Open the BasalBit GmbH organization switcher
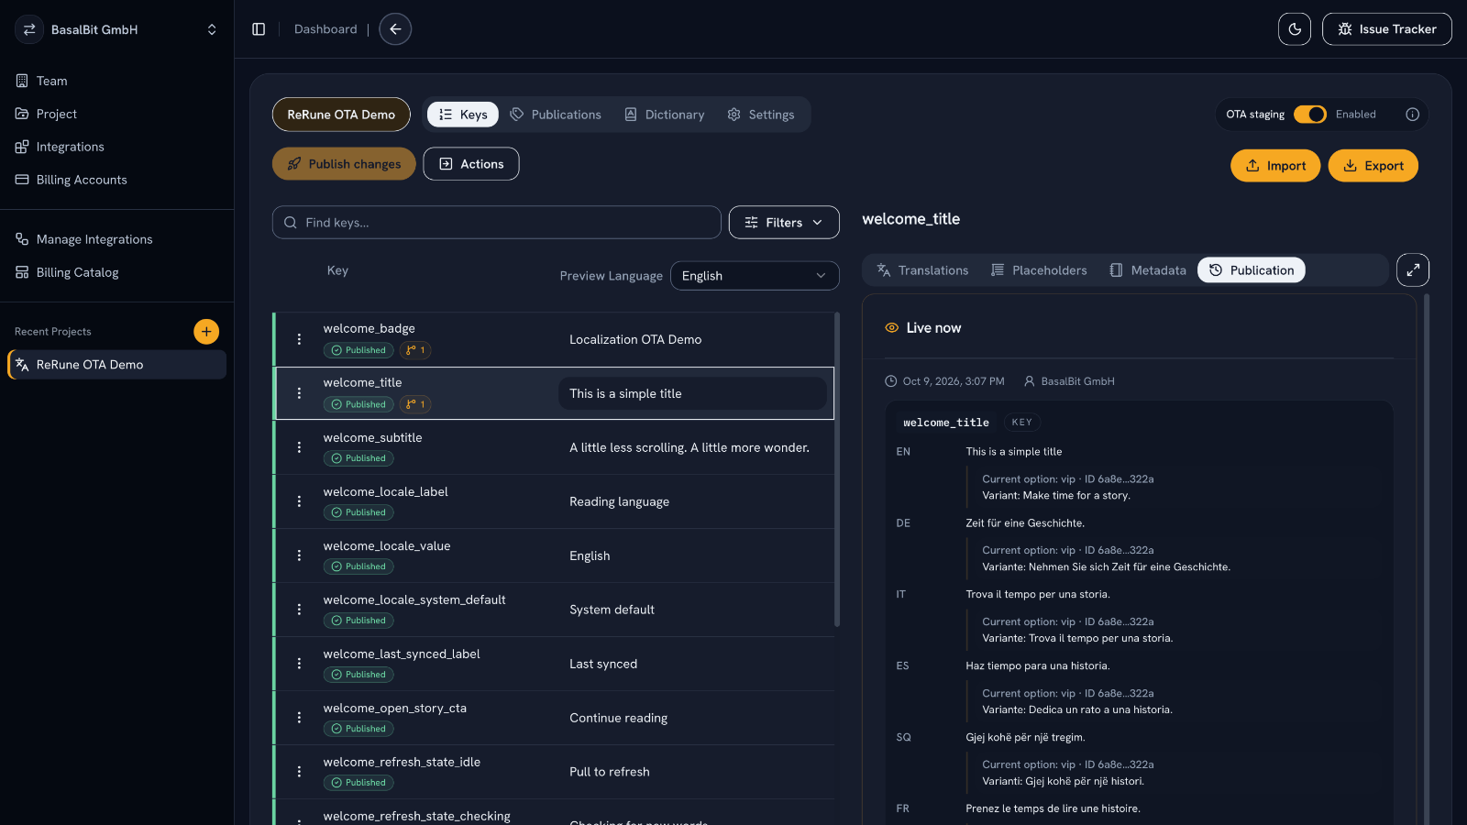 [117, 29]
